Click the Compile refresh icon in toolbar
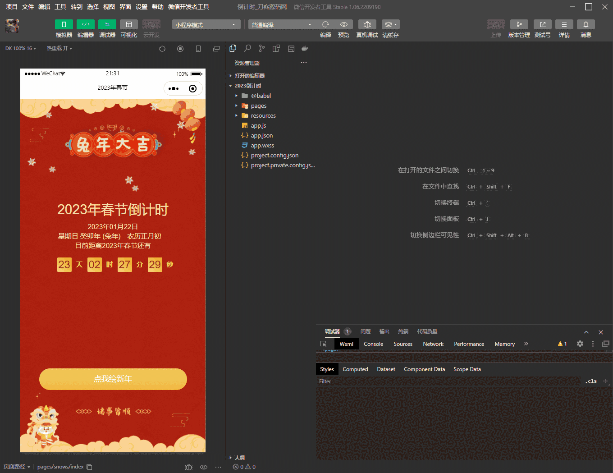This screenshot has width=613, height=473. coord(325,24)
